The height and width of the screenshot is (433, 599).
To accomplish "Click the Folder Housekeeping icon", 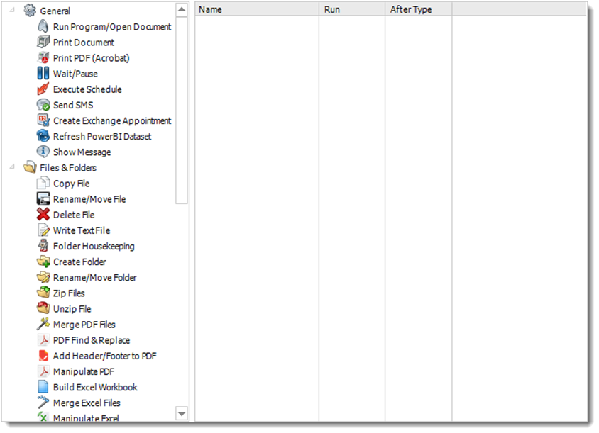I will [43, 246].
